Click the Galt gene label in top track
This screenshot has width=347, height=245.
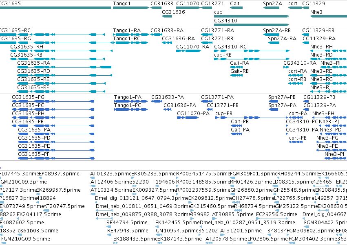tap(234, 4)
